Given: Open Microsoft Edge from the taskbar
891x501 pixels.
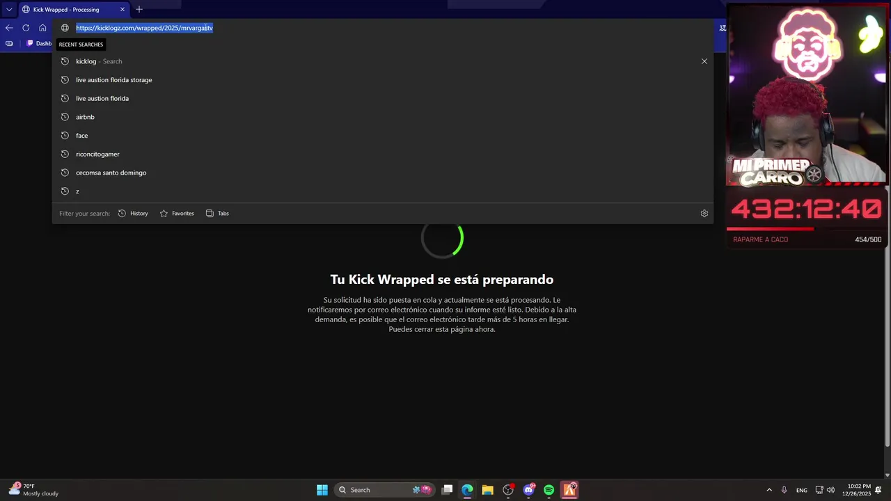Looking at the screenshot, I should (467, 490).
